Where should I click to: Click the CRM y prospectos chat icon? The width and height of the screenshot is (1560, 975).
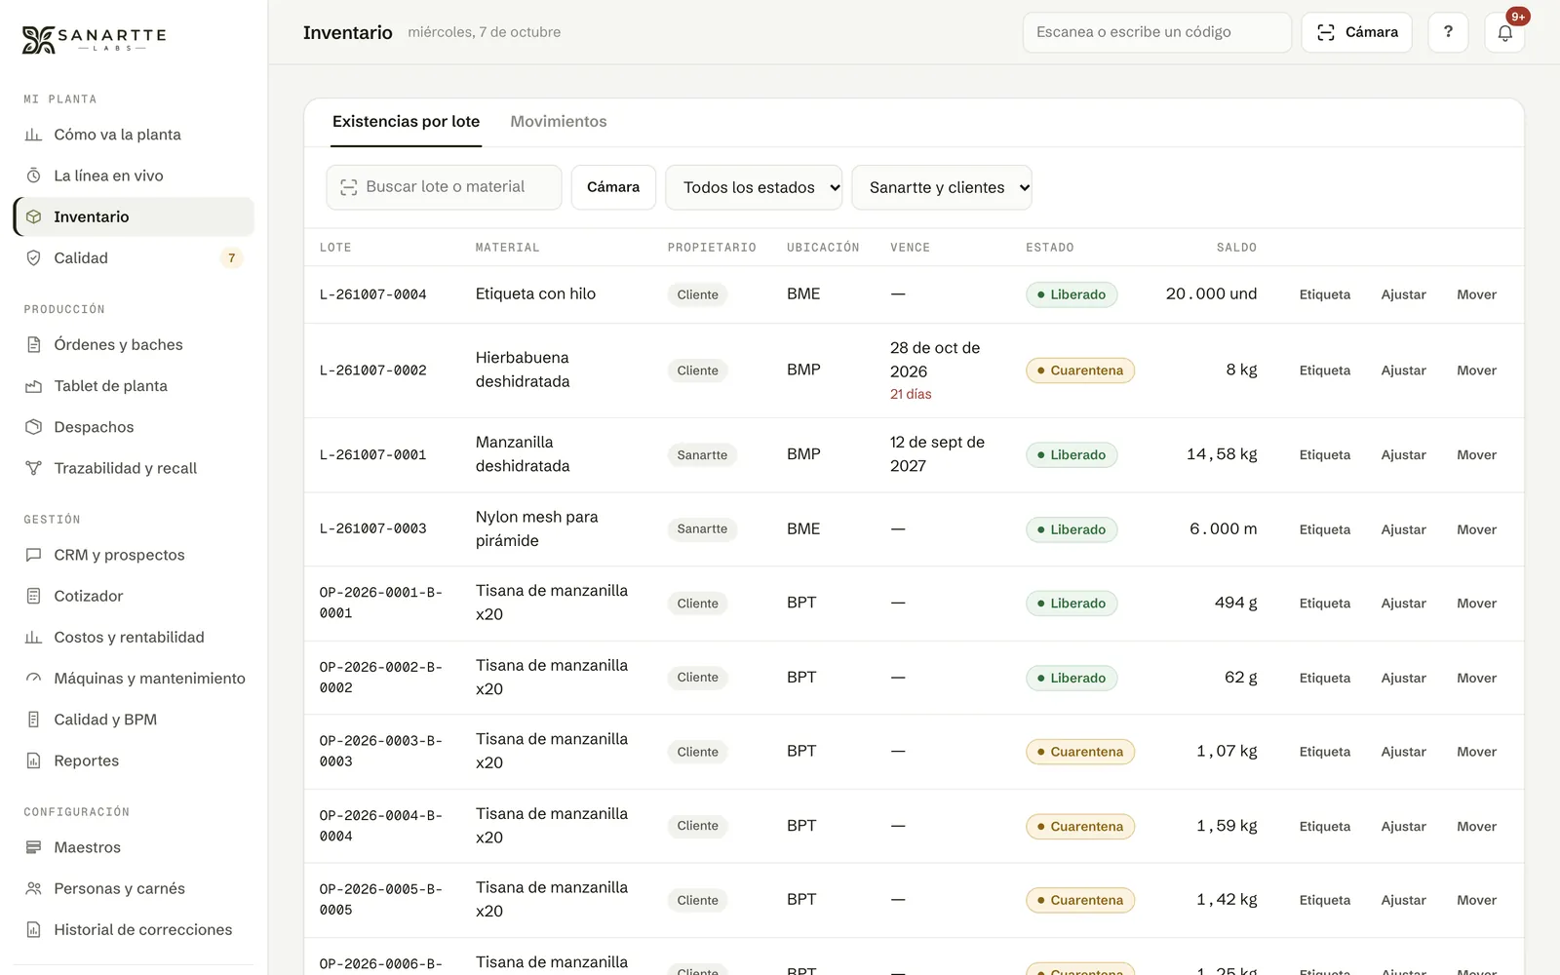33,555
